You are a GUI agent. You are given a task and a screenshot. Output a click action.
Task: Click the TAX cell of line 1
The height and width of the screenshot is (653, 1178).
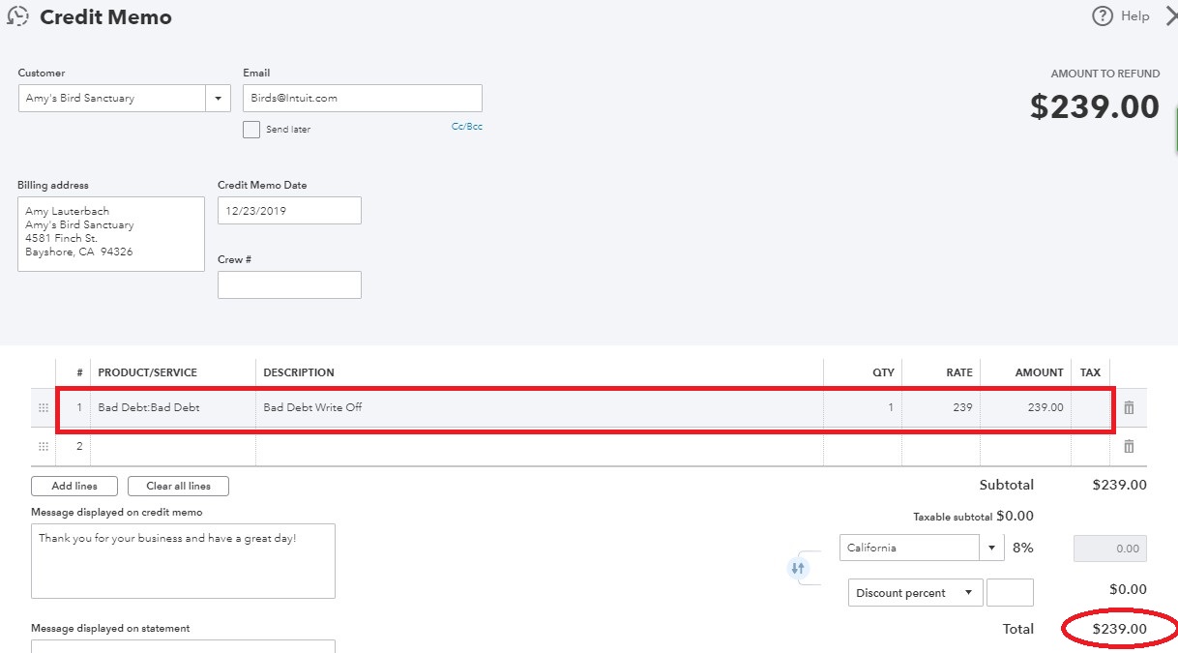[1090, 408]
